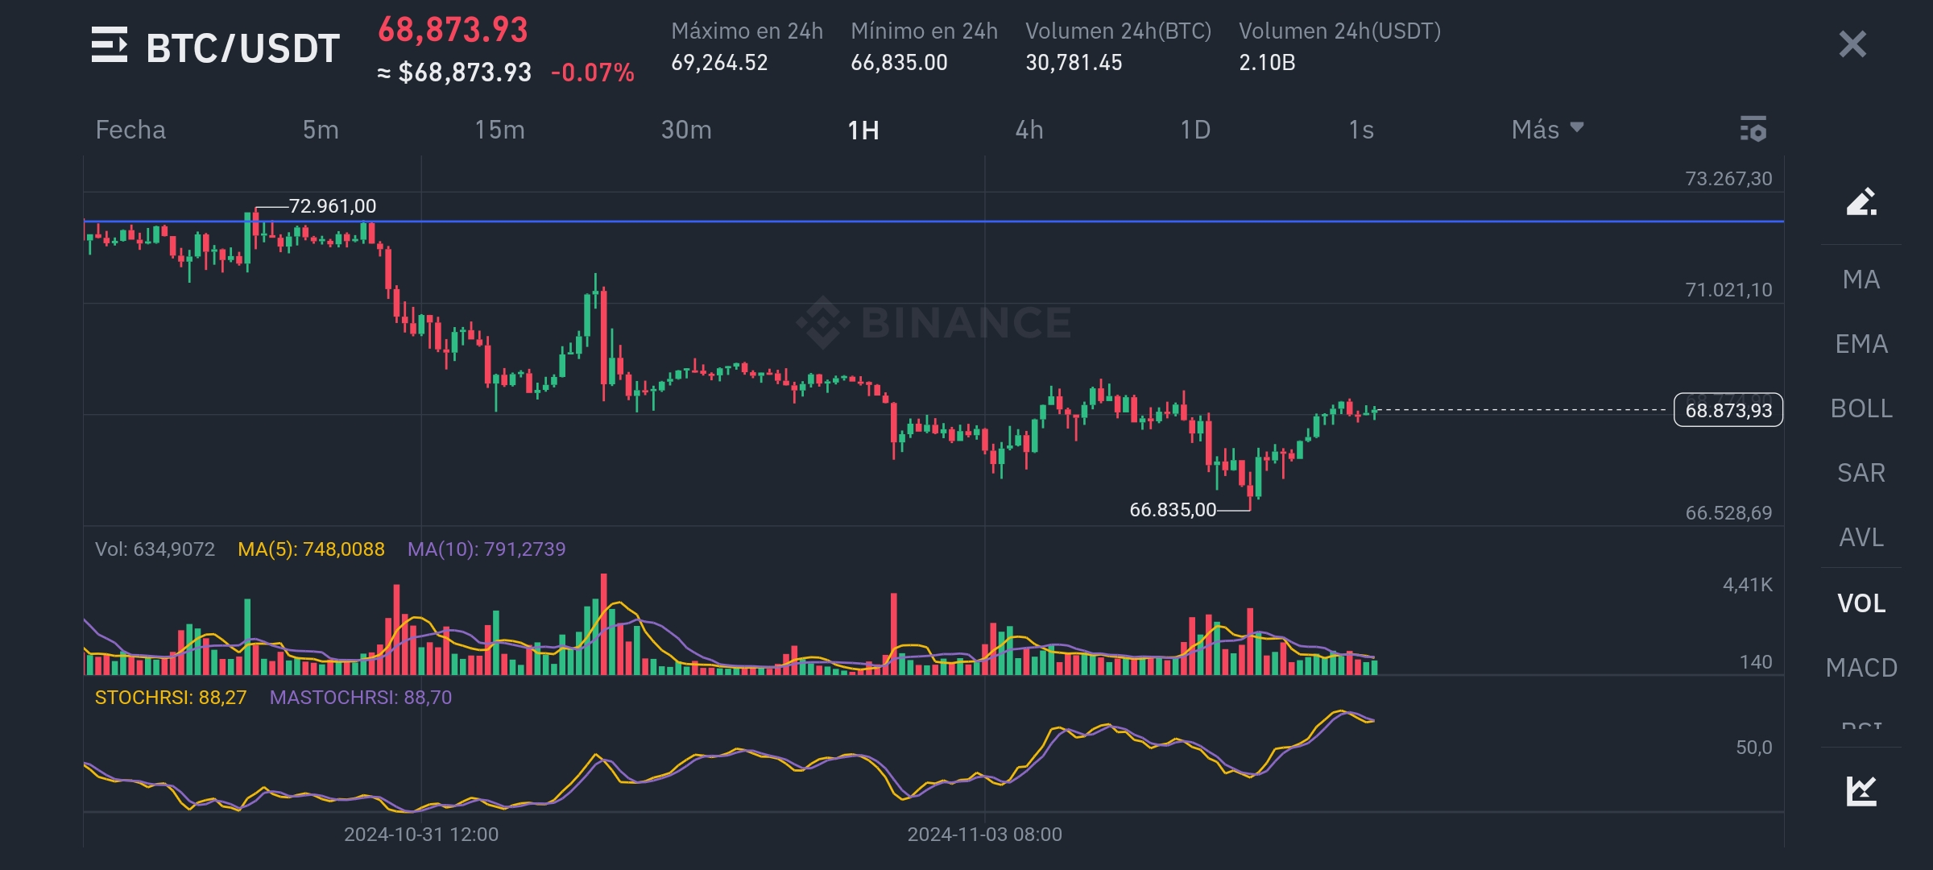Viewport: 1933px width, 870px height.
Task: Click the red price 68,873.93 in header
Action: coord(453,30)
